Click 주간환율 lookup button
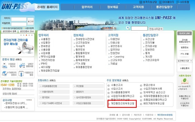195x122 pixels. click(88, 86)
